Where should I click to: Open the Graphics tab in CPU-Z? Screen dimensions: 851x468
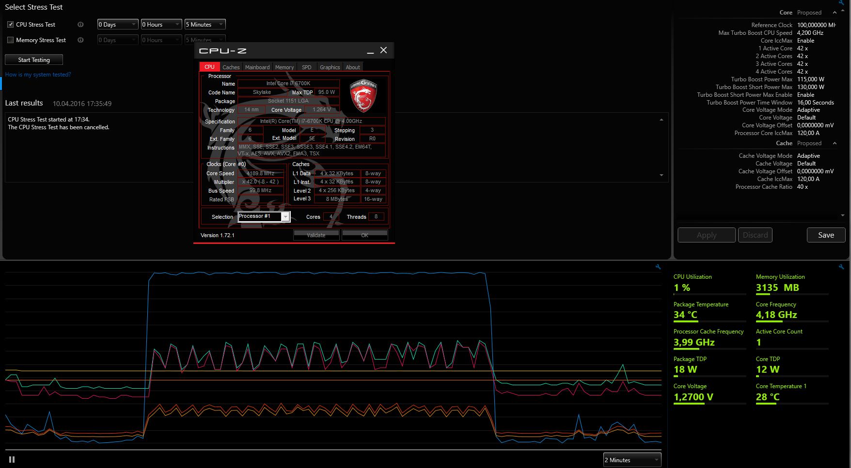(x=330, y=67)
